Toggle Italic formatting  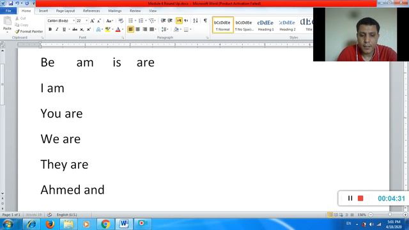(x=57, y=29)
